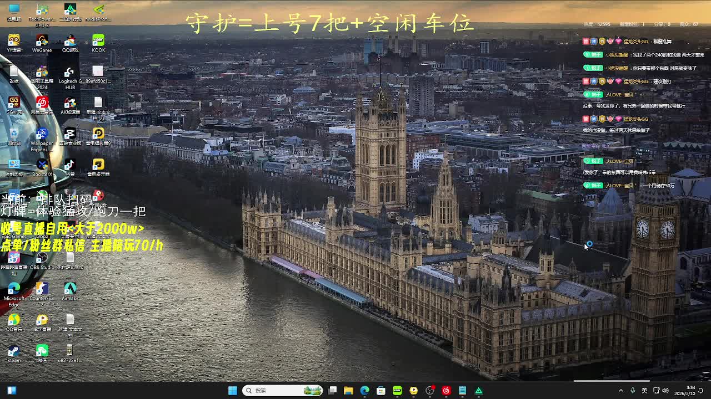The width and height of the screenshot is (711, 399).
Task: Open the OBS Studio desktop shortcut
Action: tap(42, 258)
